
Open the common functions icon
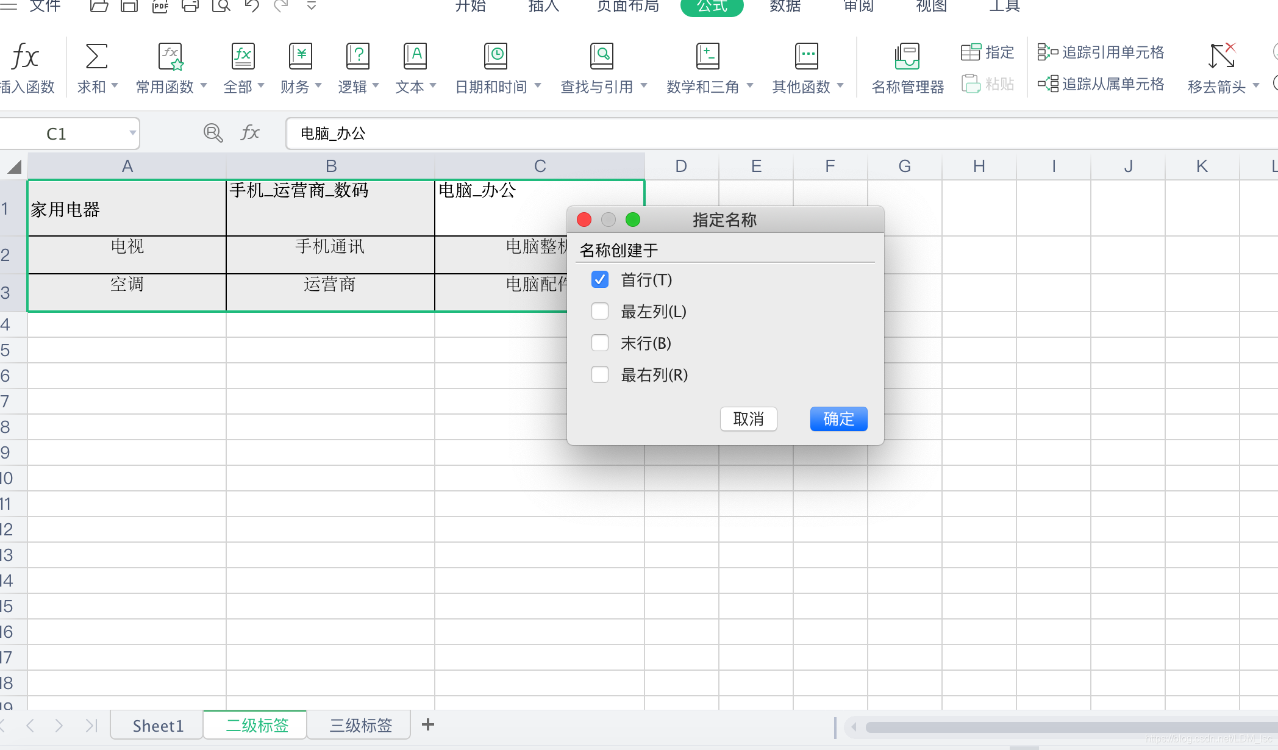pos(171,56)
